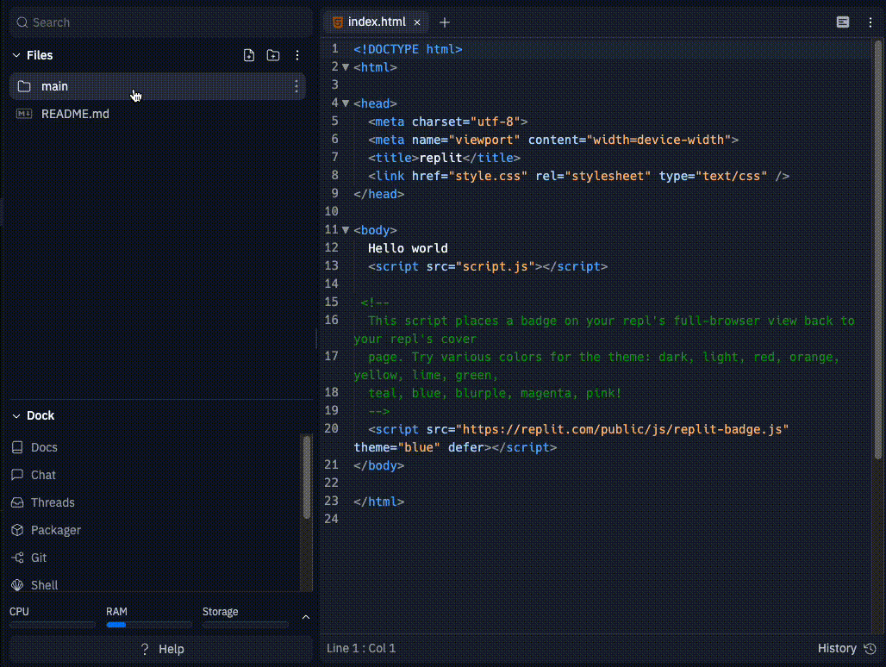The width and height of the screenshot is (886, 667).
Task: Click the "script.js" src value
Action: (495, 266)
